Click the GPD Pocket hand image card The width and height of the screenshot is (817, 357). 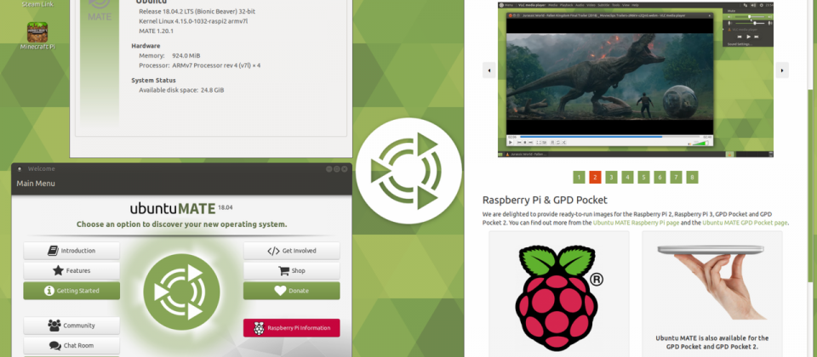tap(711, 293)
